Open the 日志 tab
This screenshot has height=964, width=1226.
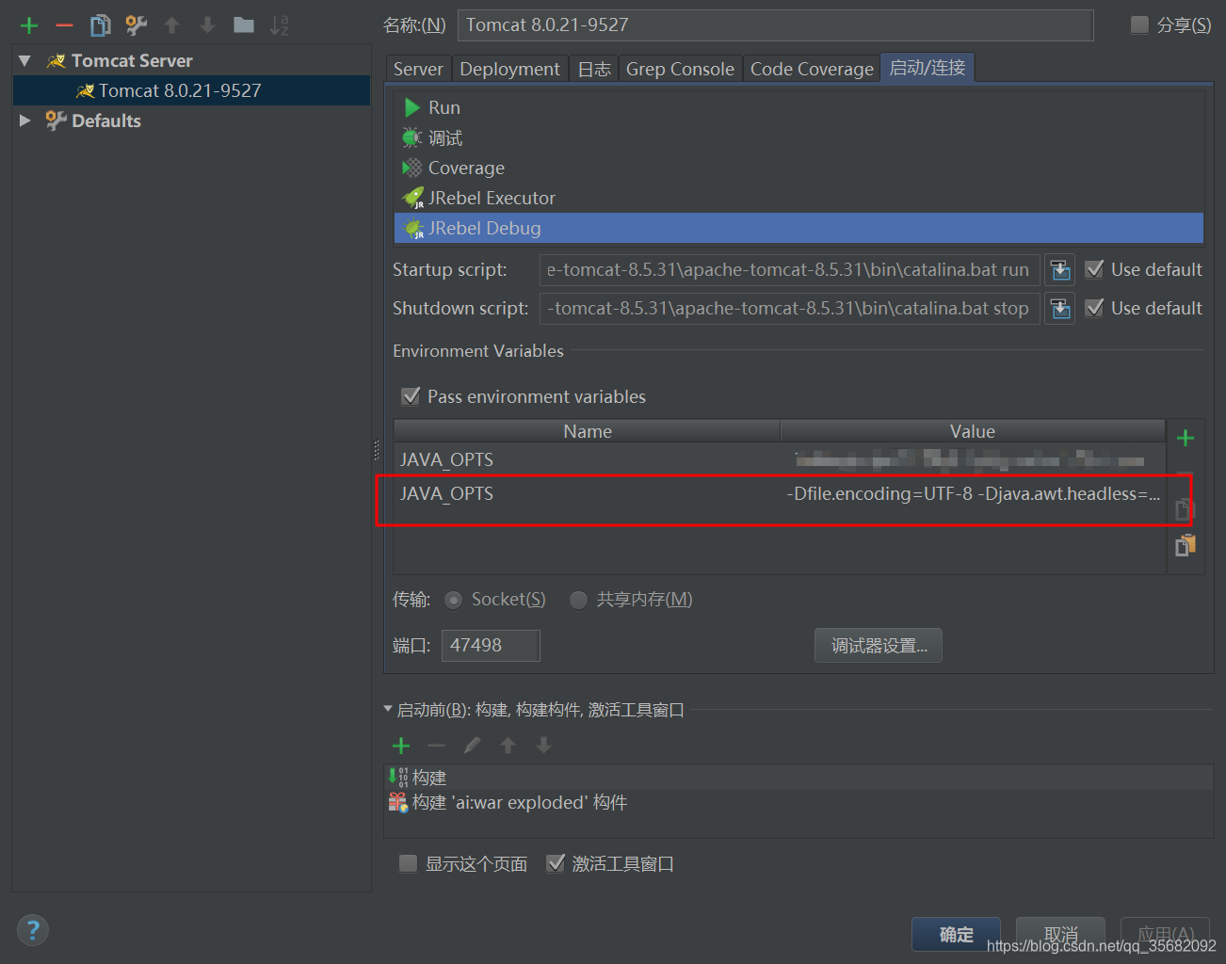(x=594, y=69)
